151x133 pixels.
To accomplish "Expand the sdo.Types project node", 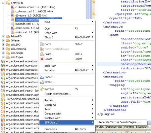I will coord(3,57).
